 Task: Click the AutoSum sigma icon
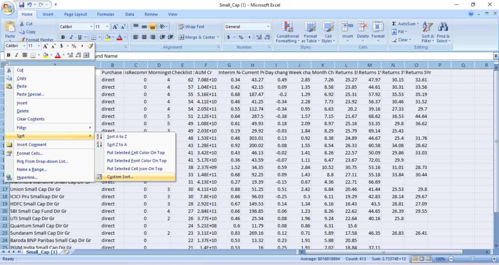[394, 24]
